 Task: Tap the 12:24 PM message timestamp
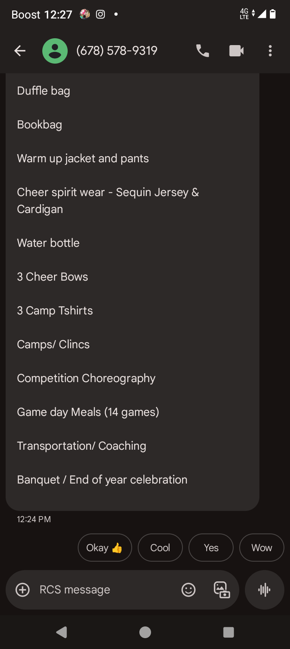(34, 519)
